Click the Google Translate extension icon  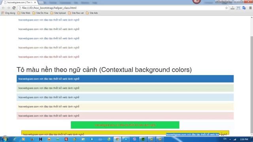244,8
